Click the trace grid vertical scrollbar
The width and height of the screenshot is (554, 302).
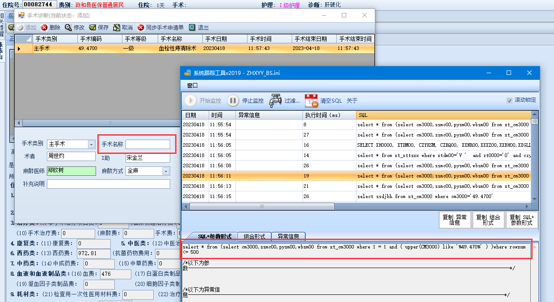coord(534,157)
